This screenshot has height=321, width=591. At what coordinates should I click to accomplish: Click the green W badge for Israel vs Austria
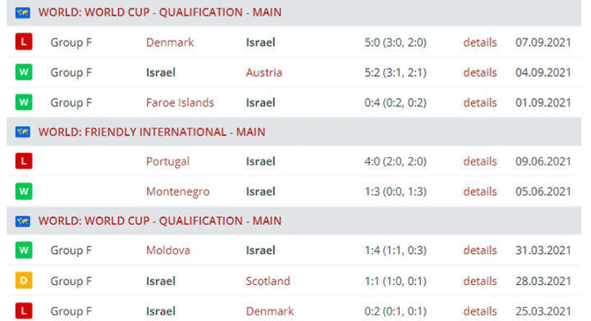pyautogui.click(x=24, y=72)
